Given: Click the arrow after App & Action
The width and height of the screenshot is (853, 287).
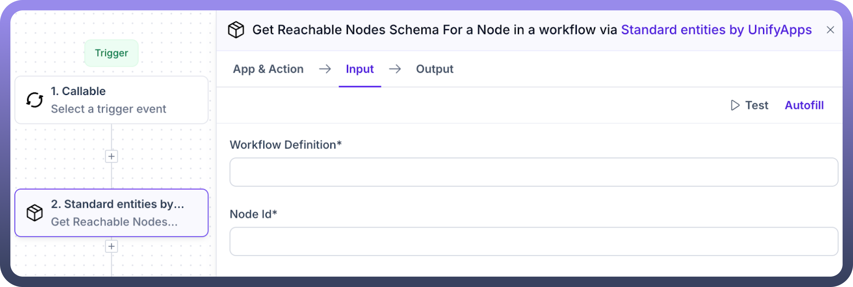Looking at the screenshot, I should (x=325, y=69).
